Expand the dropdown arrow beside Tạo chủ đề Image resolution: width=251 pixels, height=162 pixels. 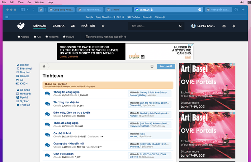pos(152,67)
